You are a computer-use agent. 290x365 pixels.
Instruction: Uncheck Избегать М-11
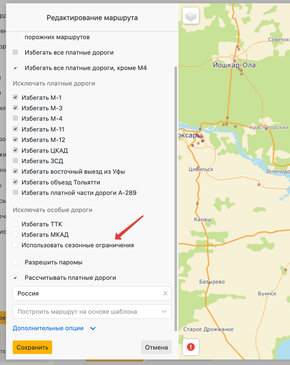(x=15, y=129)
